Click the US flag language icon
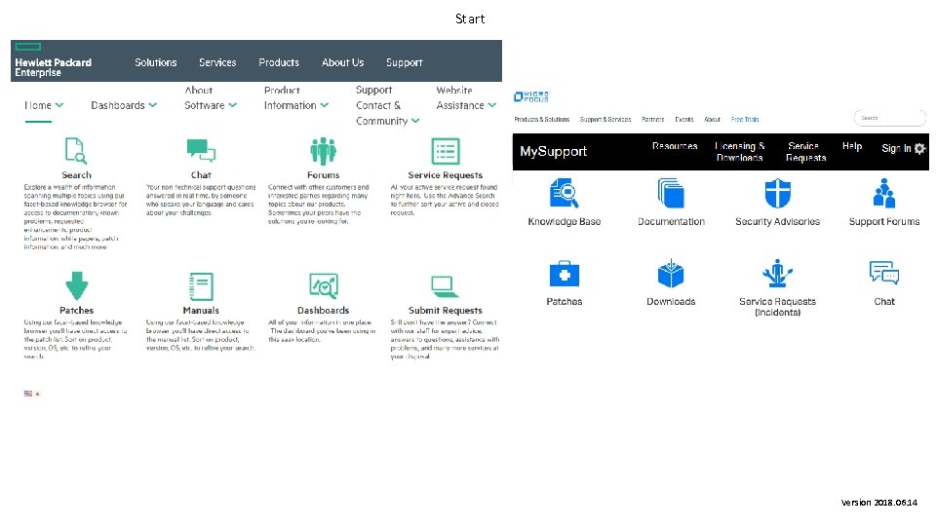 tap(28, 394)
